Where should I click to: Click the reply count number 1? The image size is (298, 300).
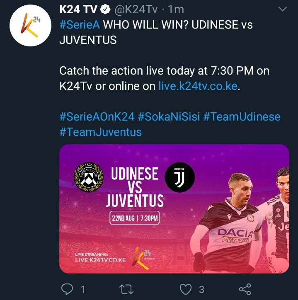(83, 289)
